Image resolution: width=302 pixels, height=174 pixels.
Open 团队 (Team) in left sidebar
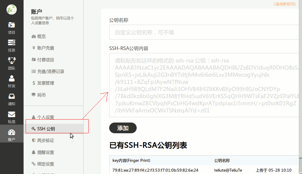click(x=12, y=63)
